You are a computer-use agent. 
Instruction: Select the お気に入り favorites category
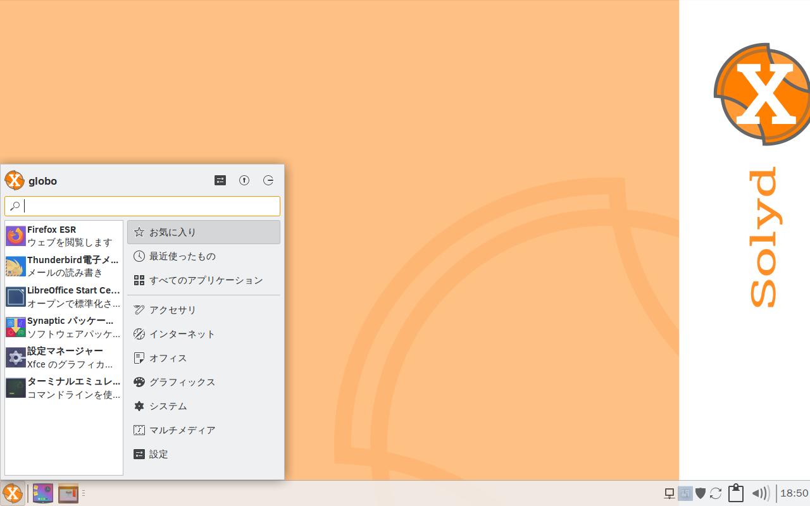pyautogui.click(x=203, y=232)
